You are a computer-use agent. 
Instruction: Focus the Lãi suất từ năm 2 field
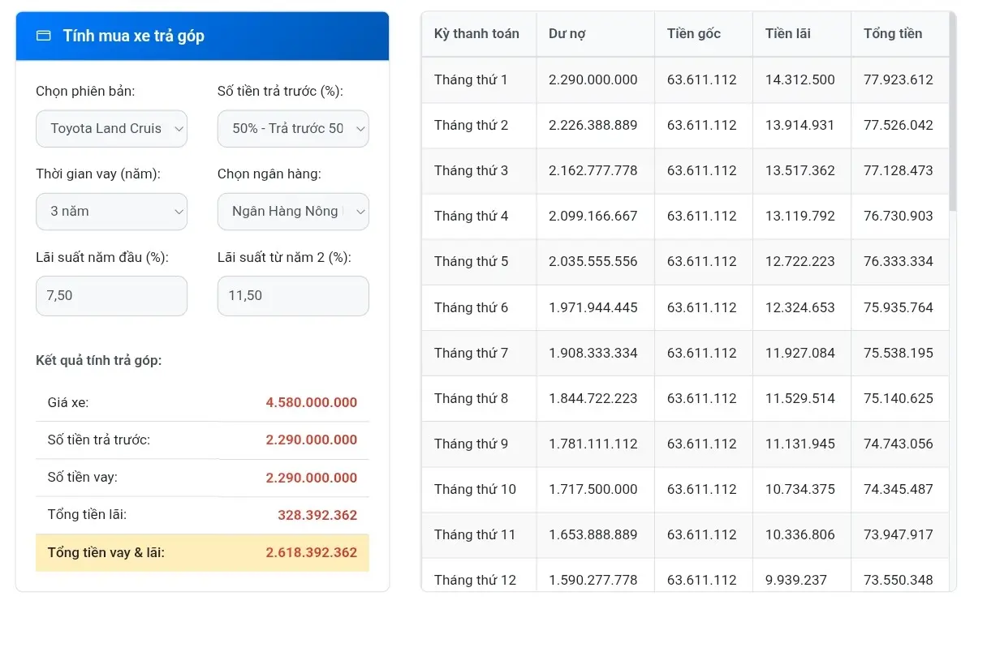click(x=293, y=296)
